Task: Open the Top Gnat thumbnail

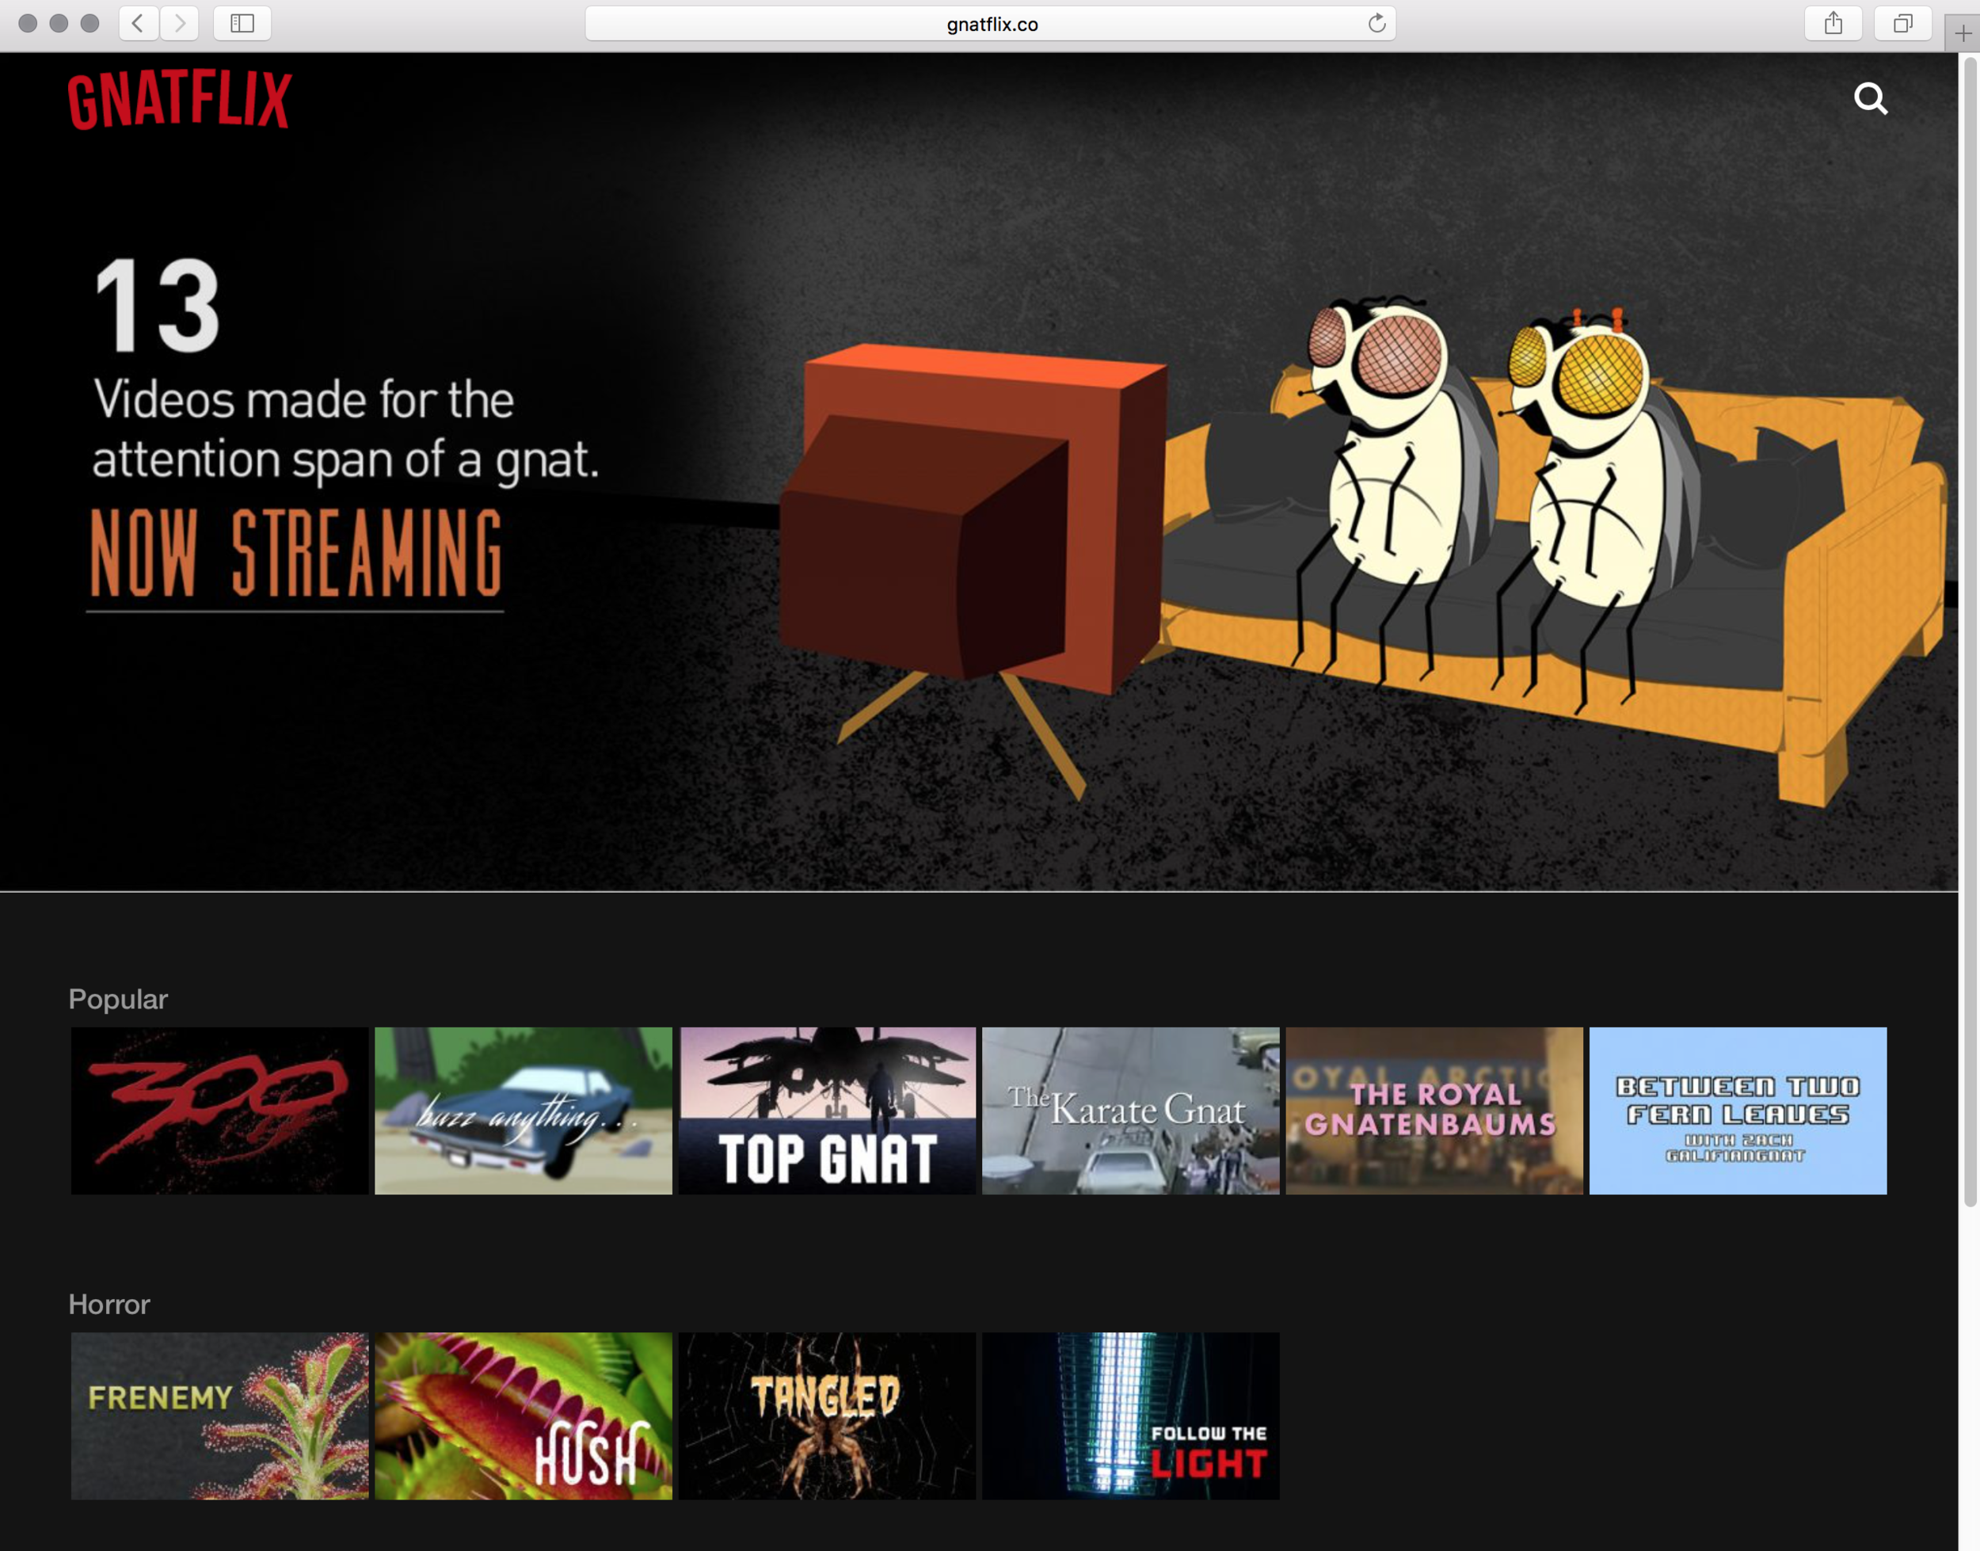Action: click(826, 1110)
